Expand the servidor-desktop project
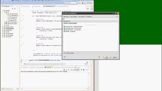Screen dimensions: 162x91 point(3,35)
